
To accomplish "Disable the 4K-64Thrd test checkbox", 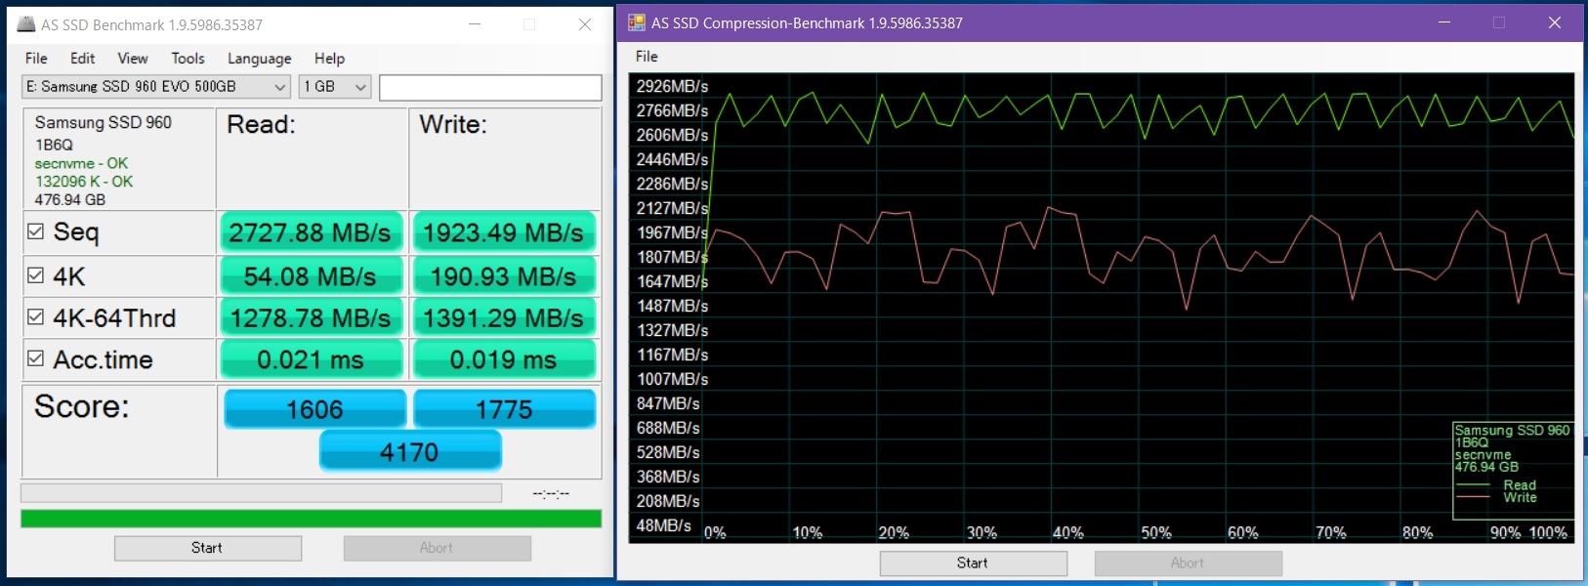I will click(36, 316).
